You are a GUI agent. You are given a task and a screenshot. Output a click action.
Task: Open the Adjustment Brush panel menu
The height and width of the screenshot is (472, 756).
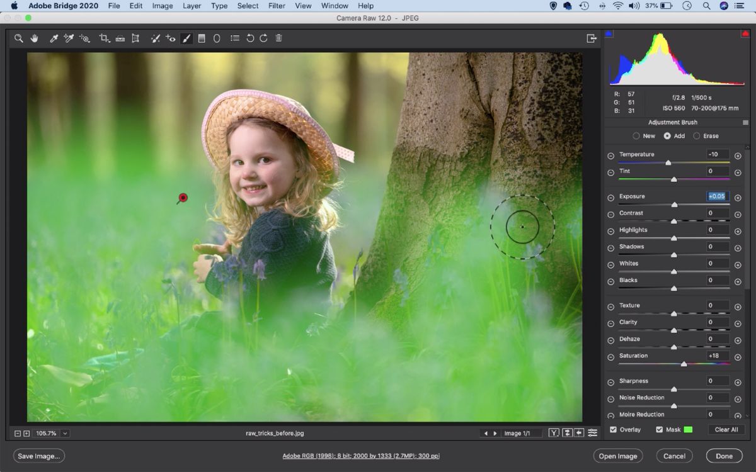click(745, 123)
